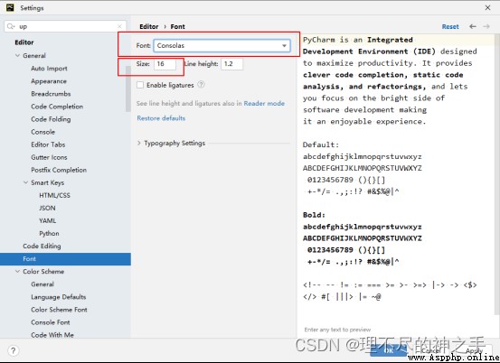Screen dimensions: 500x363
Task: Select the highlighted Font tree item
Action: point(65,259)
